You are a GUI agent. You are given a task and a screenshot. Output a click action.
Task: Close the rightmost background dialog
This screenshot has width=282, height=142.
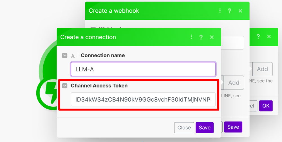pos(269,36)
